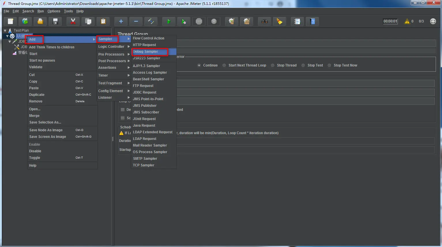
Task: Collapse the Thread Group tree node arrow
Action: (7, 36)
